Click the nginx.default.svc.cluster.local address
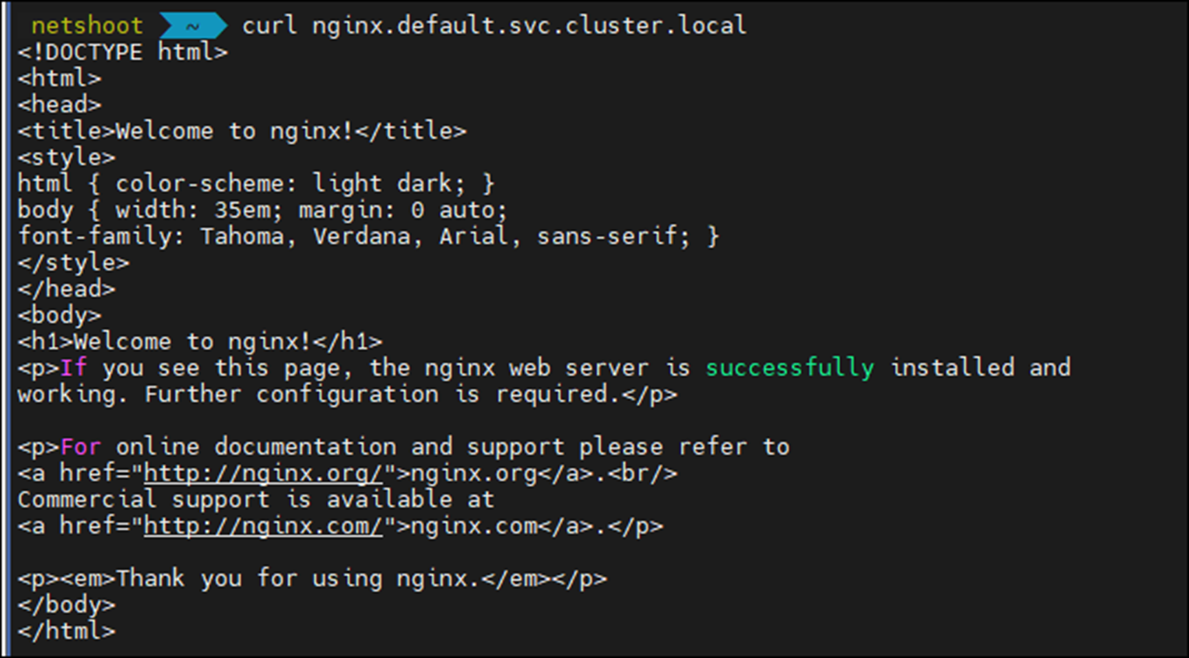The height and width of the screenshot is (658, 1189). [x=529, y=26]
